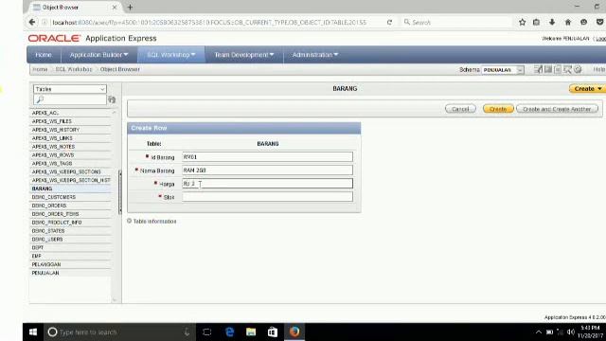This screenshot has height=341, width=606.
Task: Bookmark this page with the star icon
Action: tap(522, 23)
